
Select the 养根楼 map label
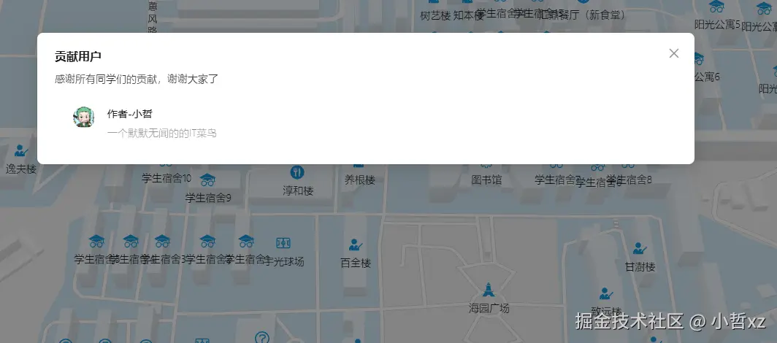click(360, 180)
